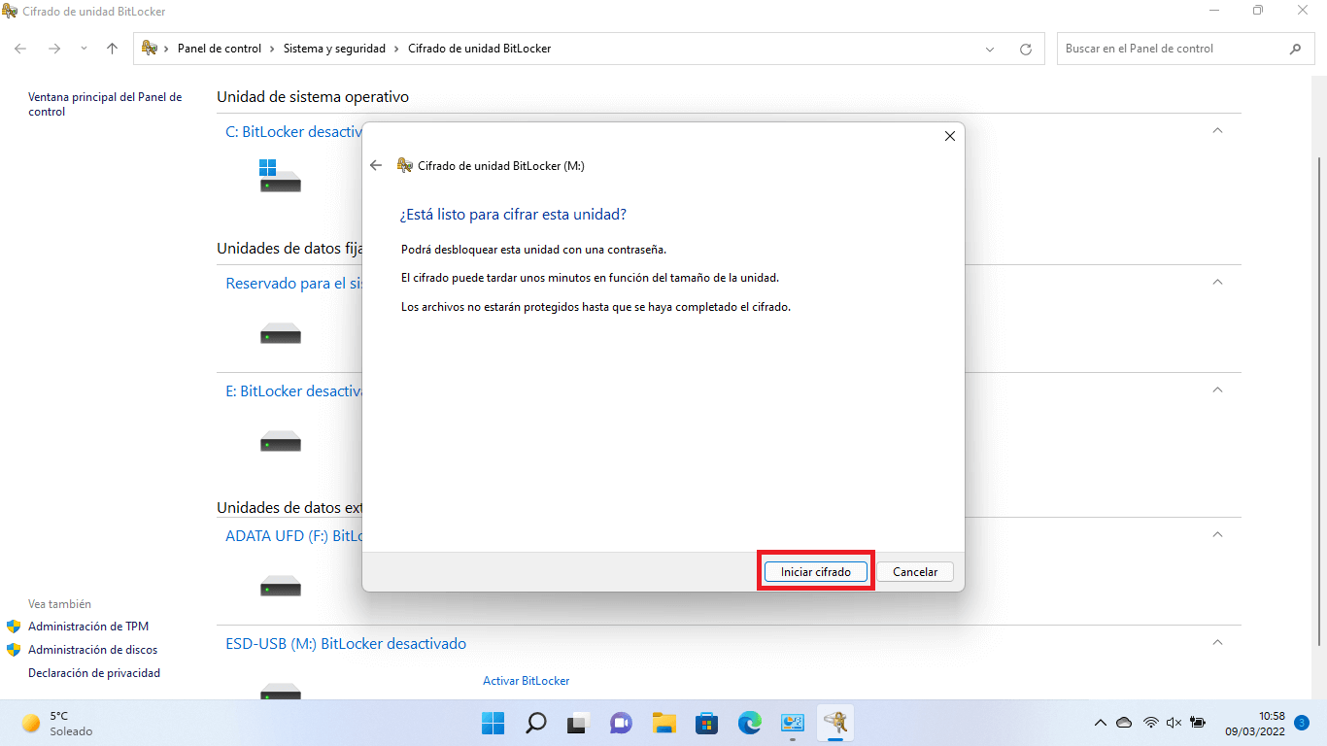Click the battery tray icon
The width and height of the screenshot is (1327, 746).
pyautogui.click(x=1198, y=723)
